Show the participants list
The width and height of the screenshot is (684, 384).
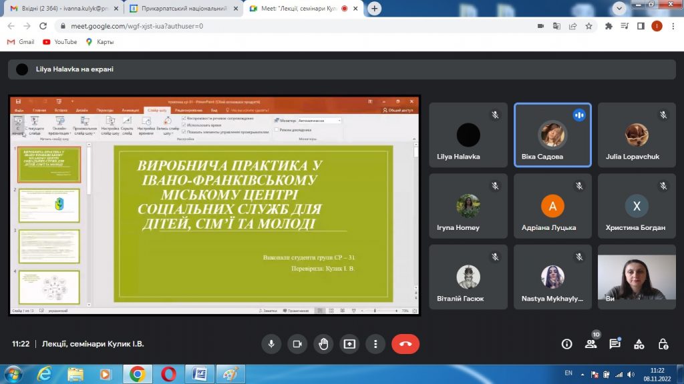point(590,344)
